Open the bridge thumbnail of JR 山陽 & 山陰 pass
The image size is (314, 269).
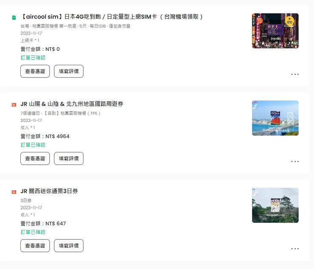[275, 118]
